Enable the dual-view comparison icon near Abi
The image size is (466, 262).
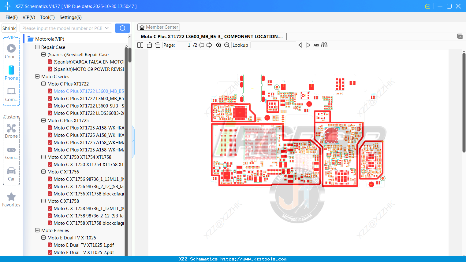[x=324, y=45]
